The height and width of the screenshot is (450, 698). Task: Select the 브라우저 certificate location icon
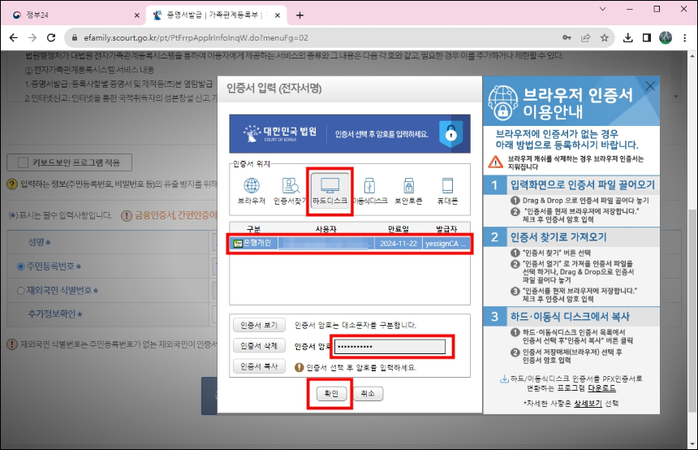point(252,191)
